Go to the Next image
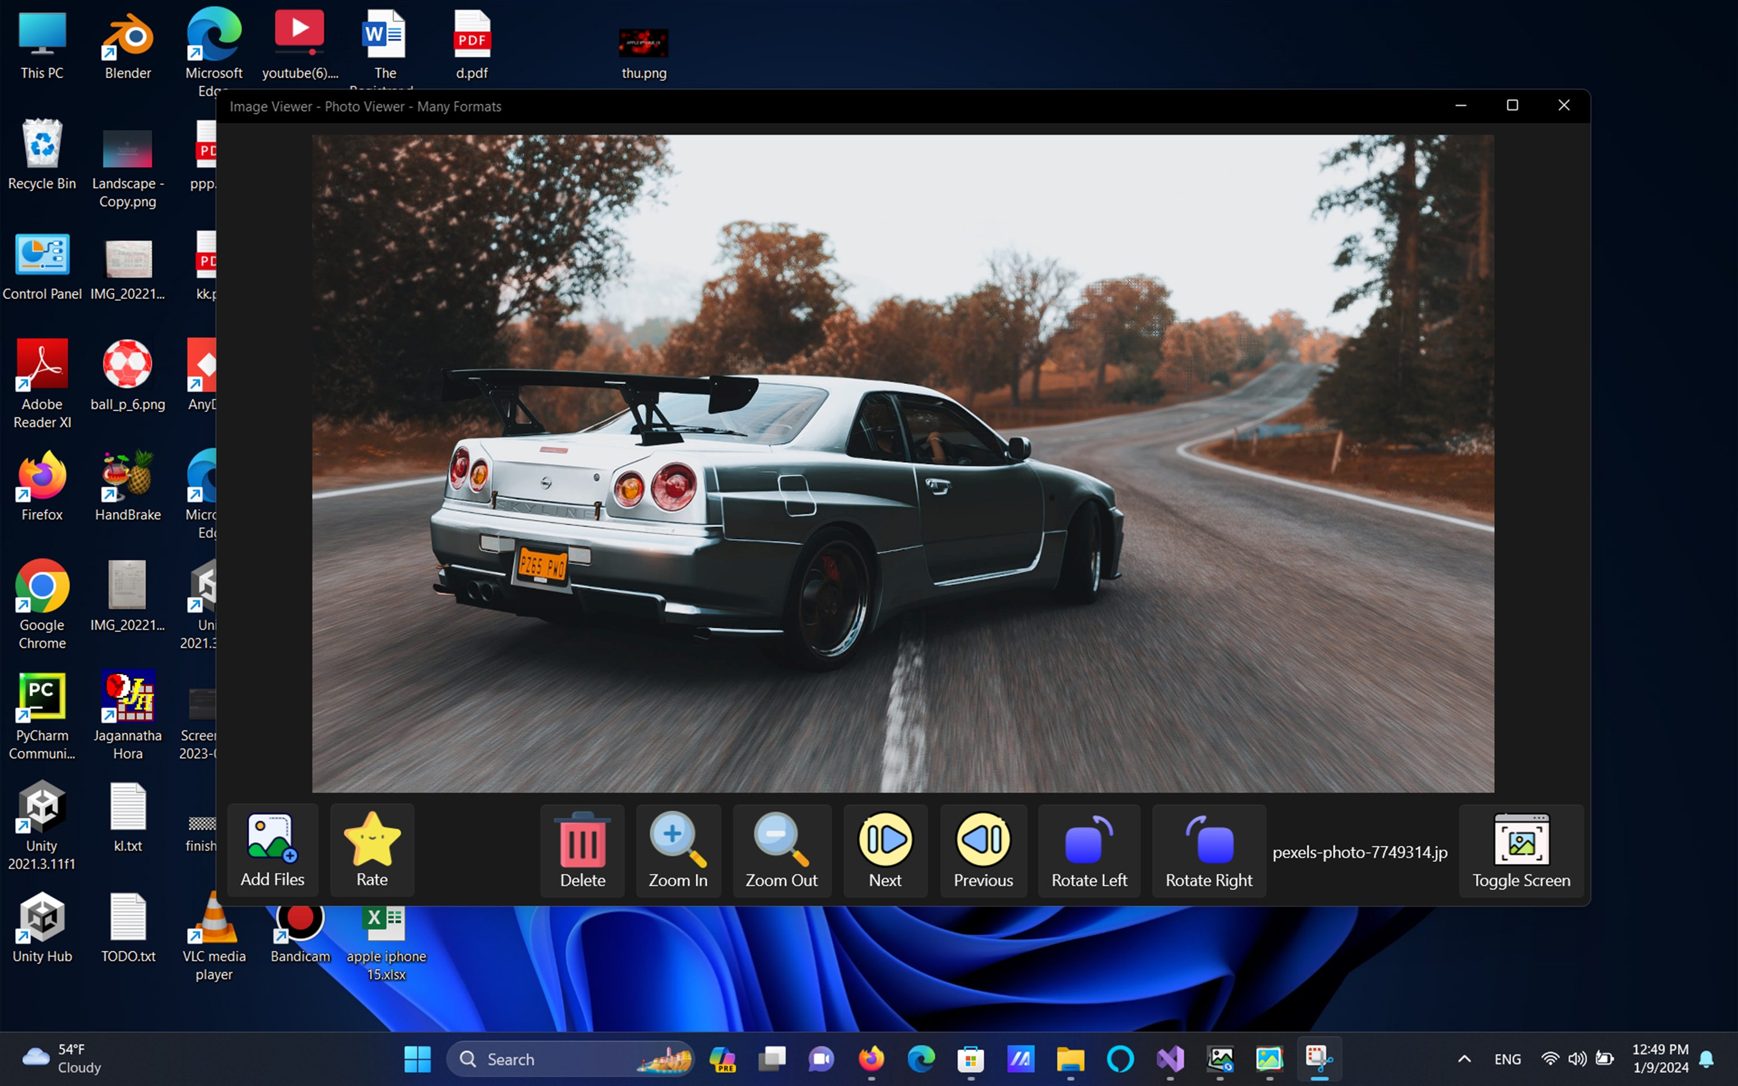Screen dimensions: 1738x1086 click(885, 850)
